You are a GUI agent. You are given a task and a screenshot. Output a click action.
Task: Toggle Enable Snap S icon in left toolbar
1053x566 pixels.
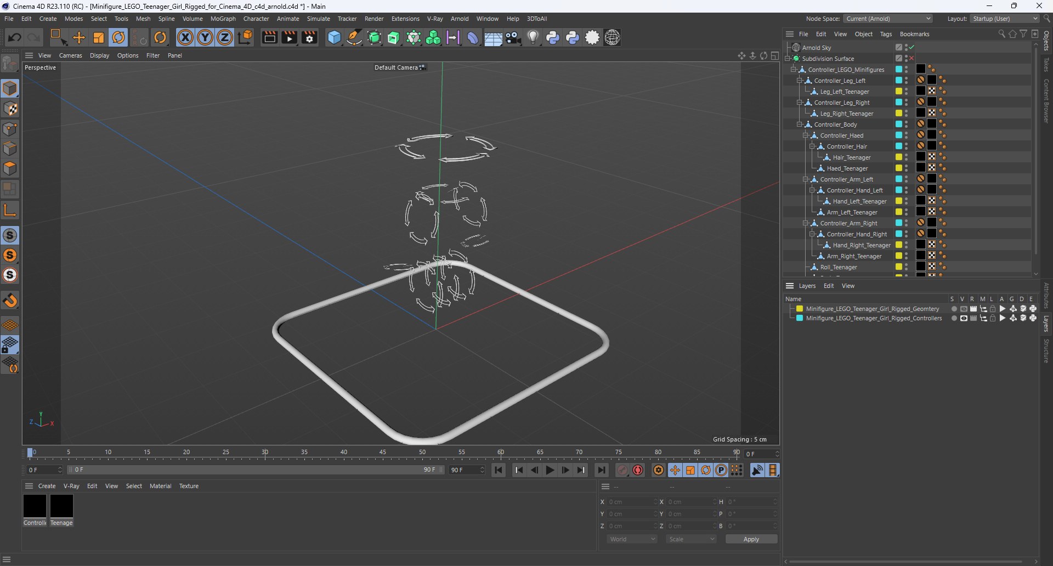tap(10, 235)
